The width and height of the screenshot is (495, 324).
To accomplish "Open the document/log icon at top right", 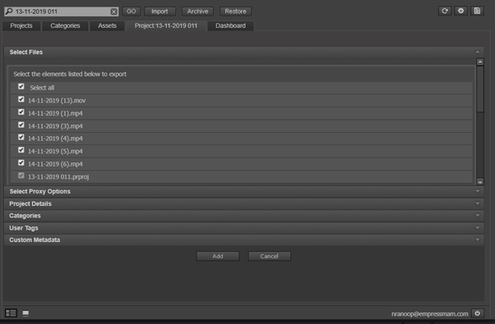I will [x=477, y=11].
